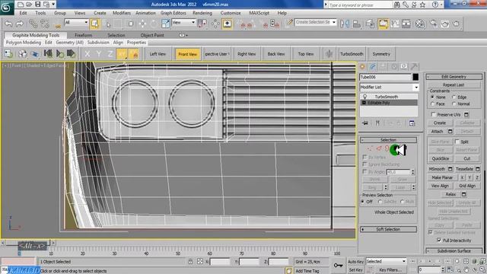
Task: Toggle TurboSmooth modifier lightbulb visibility
Action: pos(365,97)
